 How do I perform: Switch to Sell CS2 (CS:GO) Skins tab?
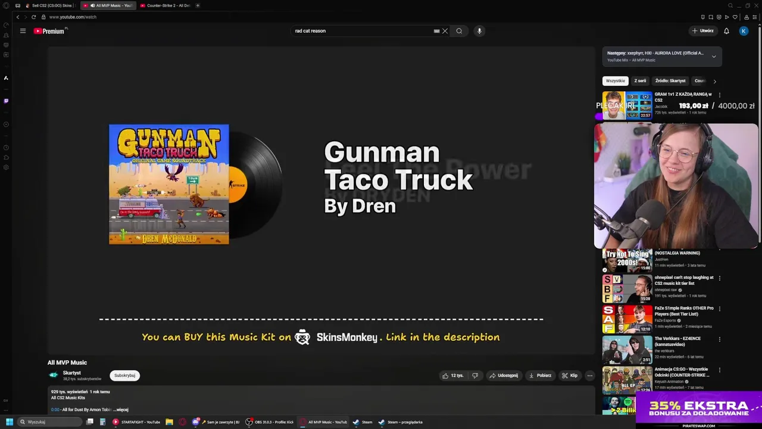(x=50, y=5)
